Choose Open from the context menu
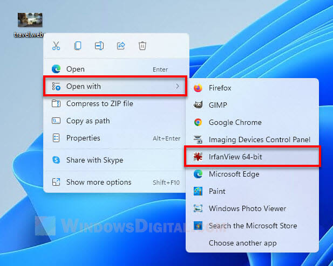This screenshot has width=333, height=266. 115,69
